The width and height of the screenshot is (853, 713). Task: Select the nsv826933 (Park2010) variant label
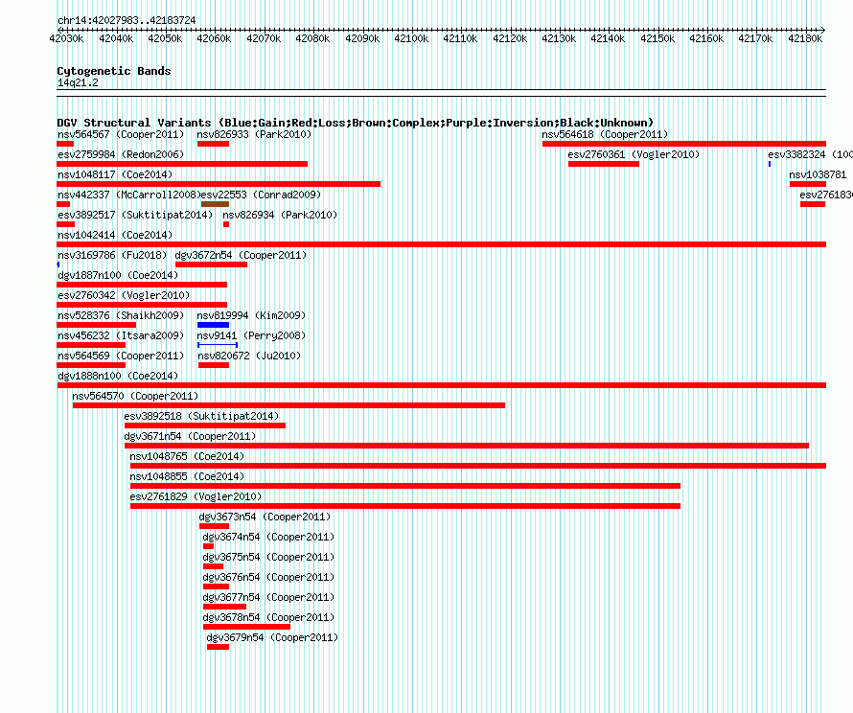(254, 134)
